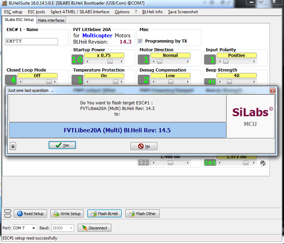The width and height of the screenshot is (284, 244).
Task: Click the slider thumb next to value 243
Action: tap(246, 163)
